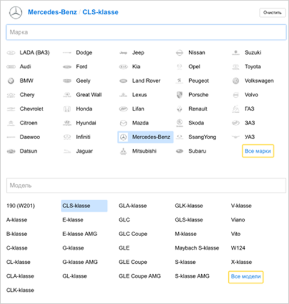Expand all brands with Все марки
The width and height of the screenshot is (289, 304).
pos(258,151)
